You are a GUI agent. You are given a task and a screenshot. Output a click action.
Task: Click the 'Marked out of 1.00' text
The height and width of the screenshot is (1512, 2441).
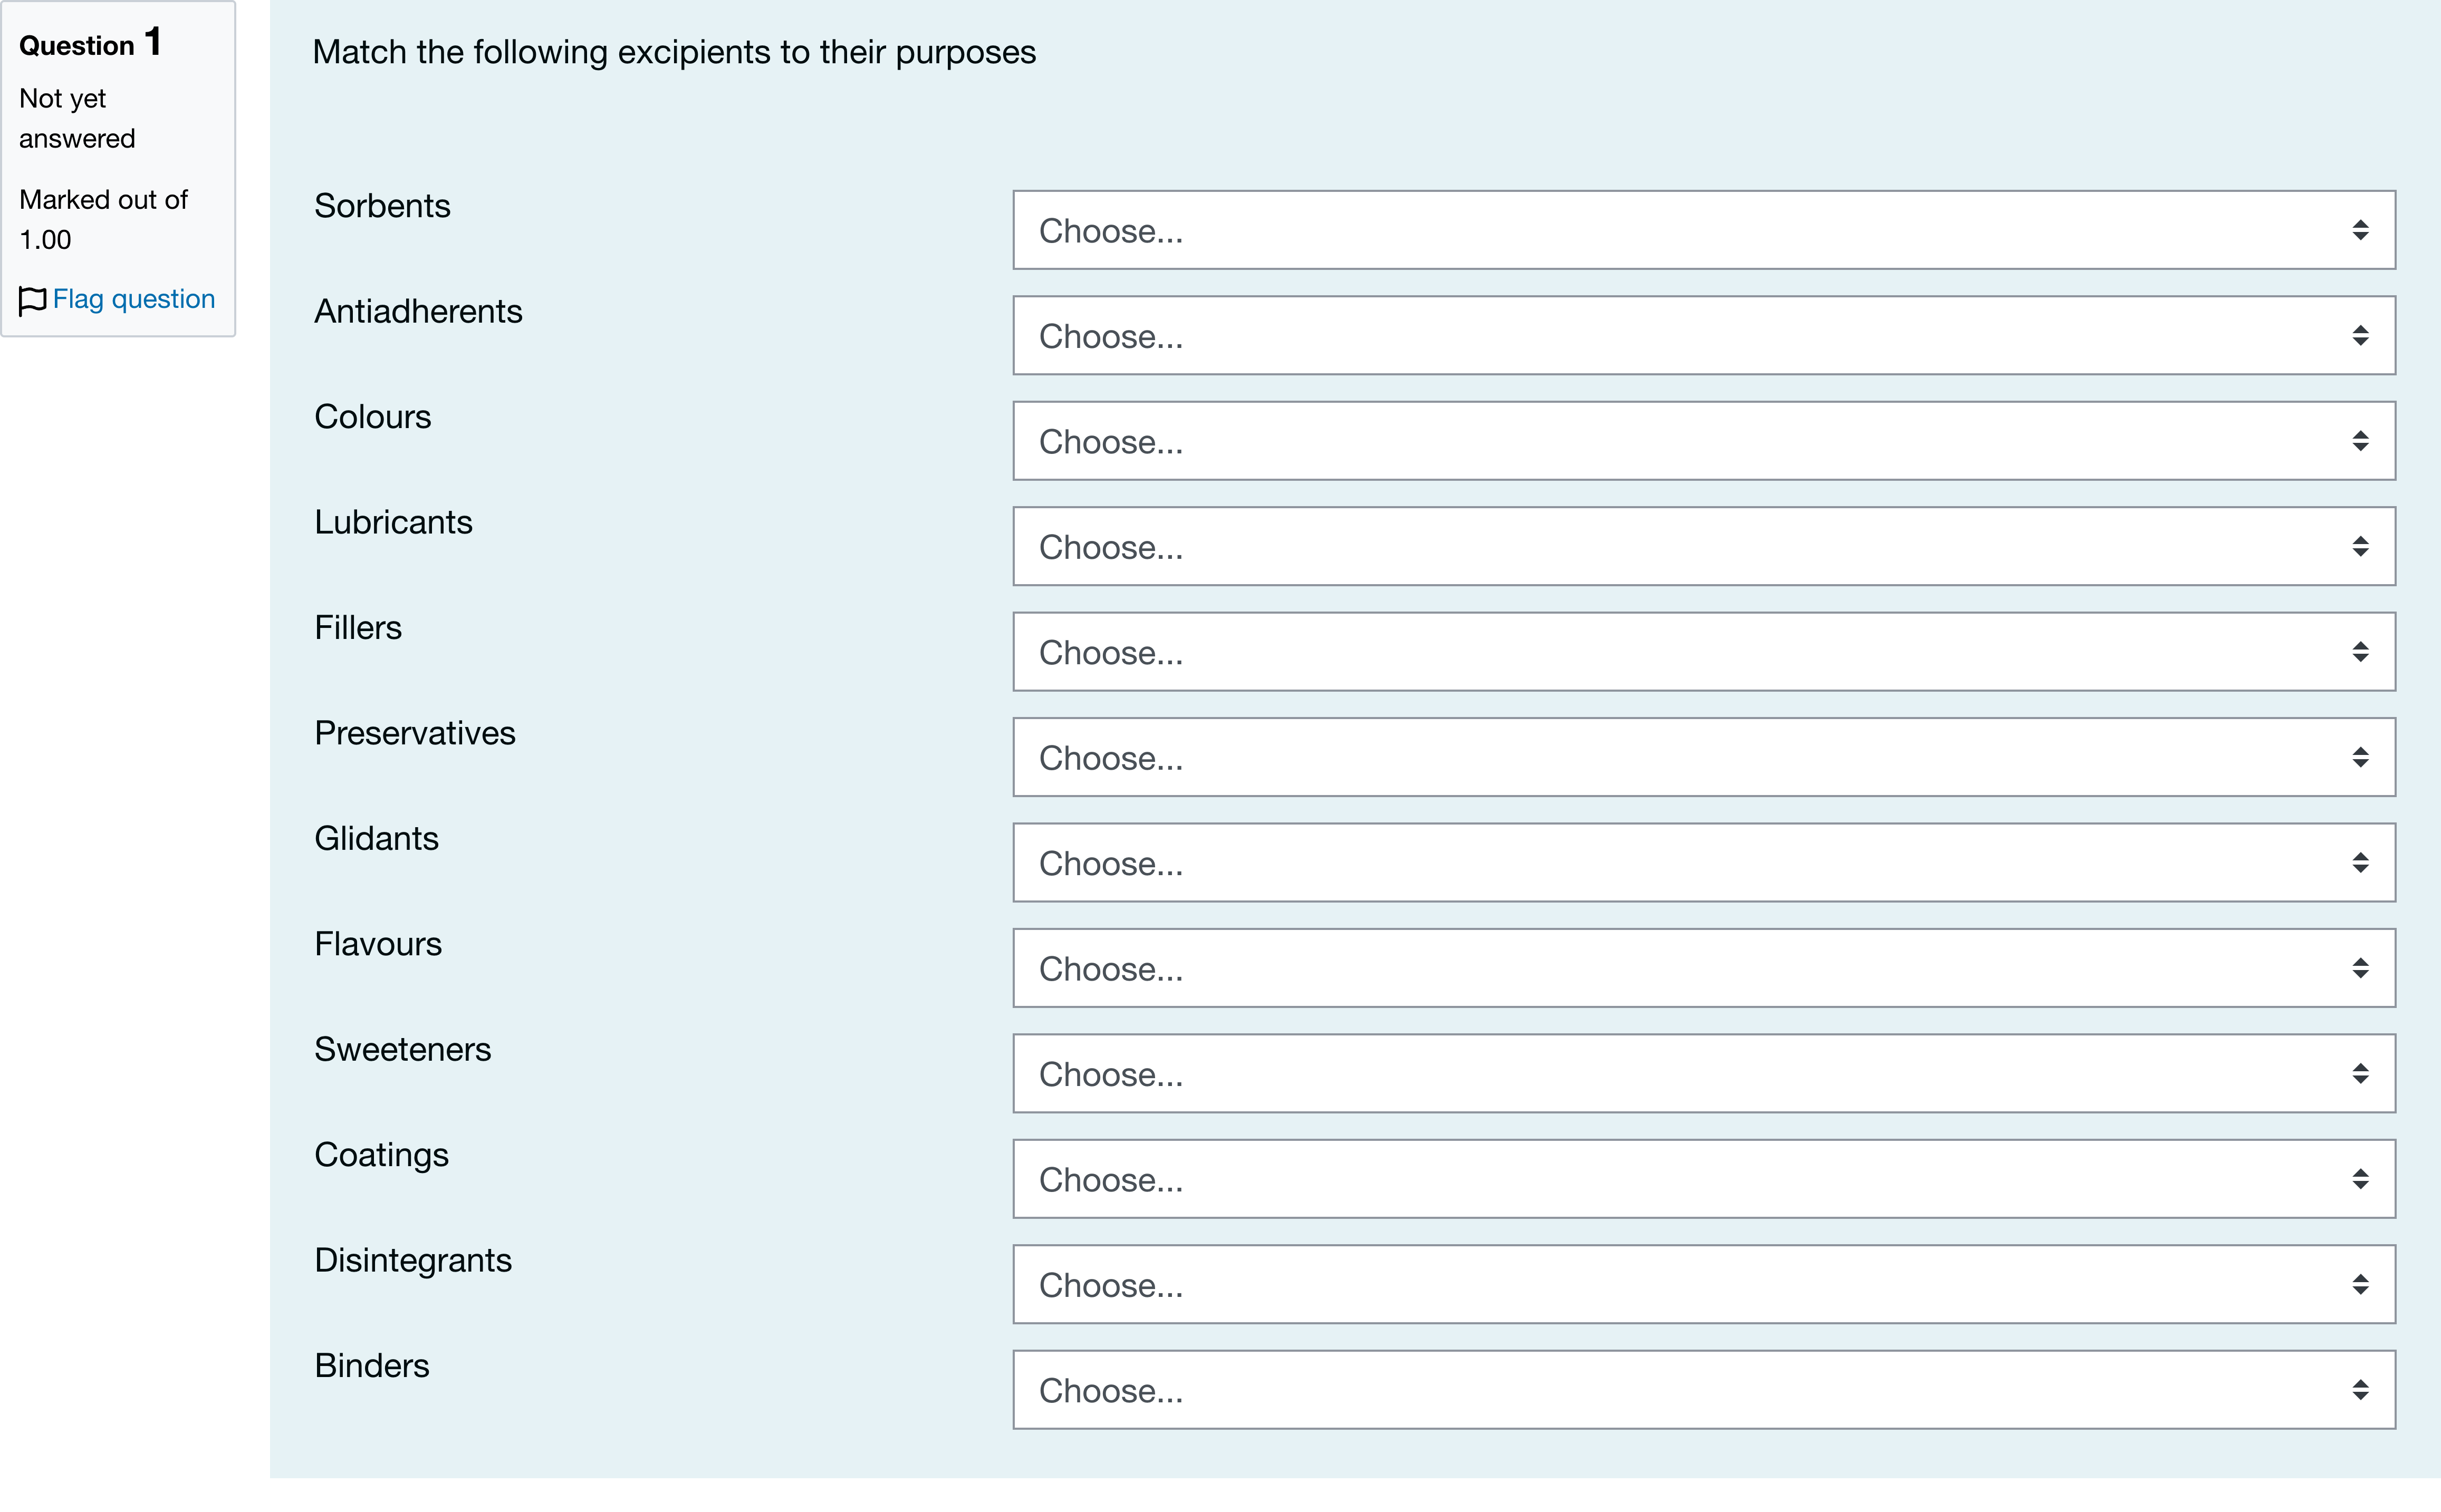coord(103,219)
